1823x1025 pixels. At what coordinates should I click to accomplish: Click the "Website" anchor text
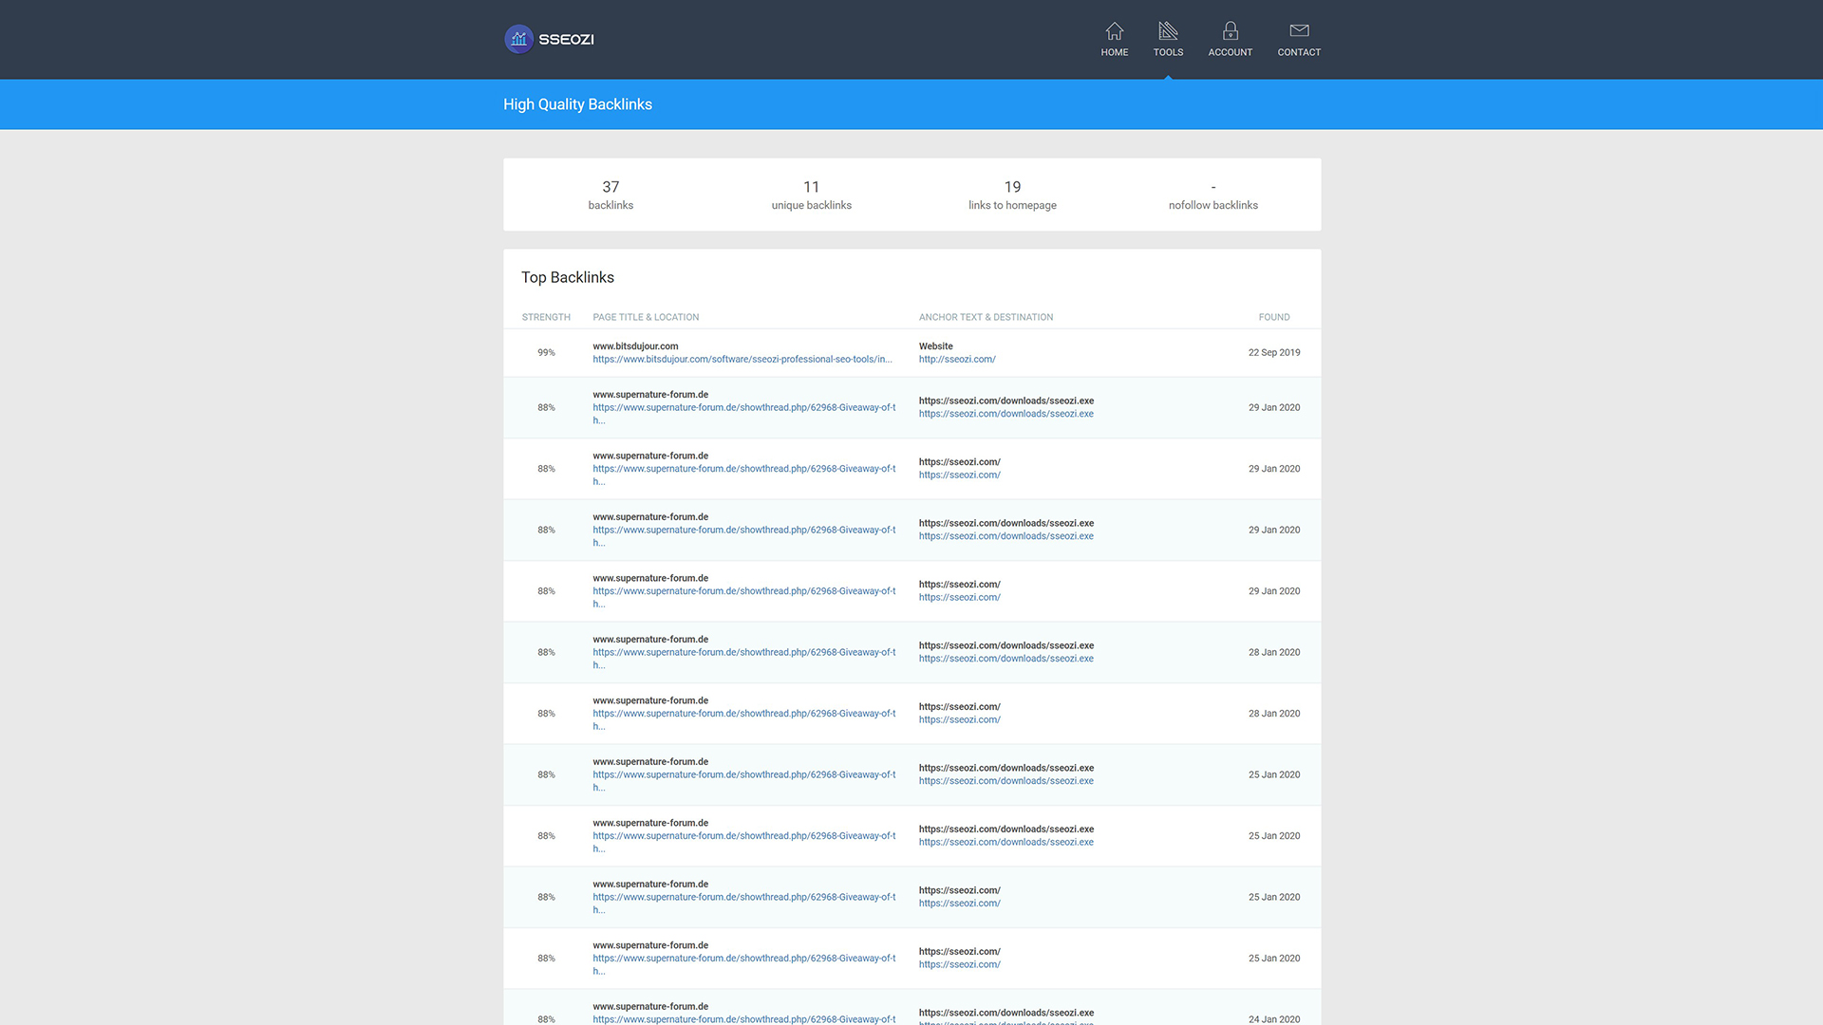(x=935, y=346)
